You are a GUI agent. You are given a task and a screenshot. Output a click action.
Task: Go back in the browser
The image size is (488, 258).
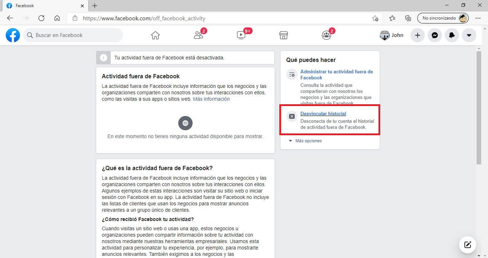click(x=10, y=18)
